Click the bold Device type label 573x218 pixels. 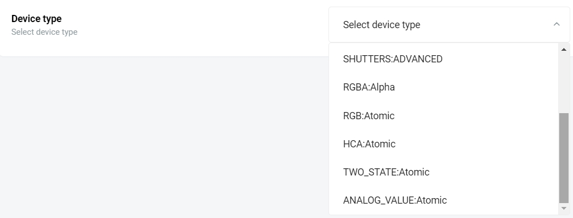[x=36, y=19]
